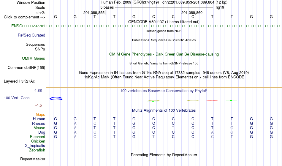This screenshot has width=282, height=166.
Task: Open the RefSeq Curated track label
Action: coord(31,35)
